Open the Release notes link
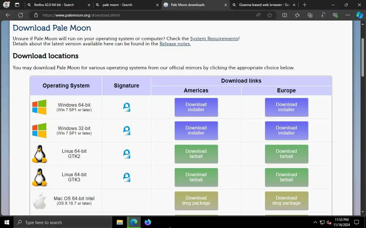 point(175,44)
